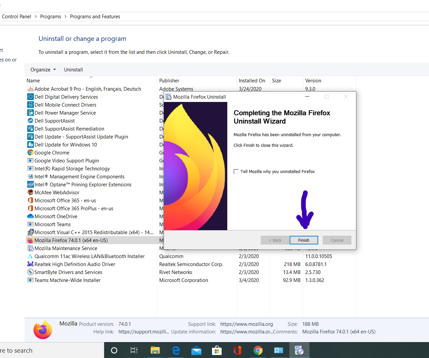Sort programs by Size column
The height and width of the screenshot is (358, 429).
point(286,80)
